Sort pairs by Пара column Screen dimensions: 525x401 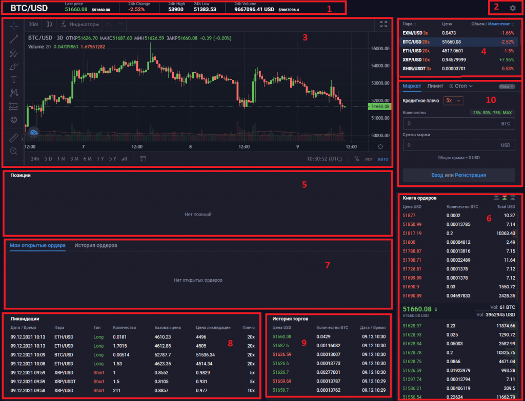coord(410,24)
